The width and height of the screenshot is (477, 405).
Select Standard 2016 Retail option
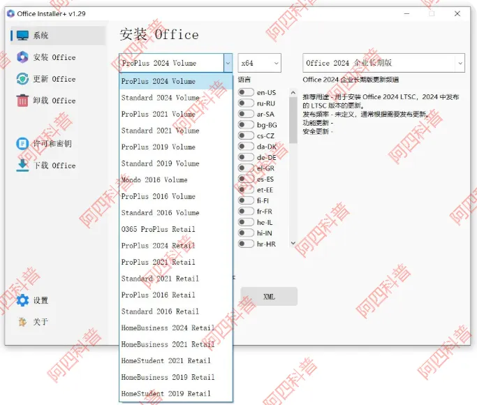click(x=176, y=311)
